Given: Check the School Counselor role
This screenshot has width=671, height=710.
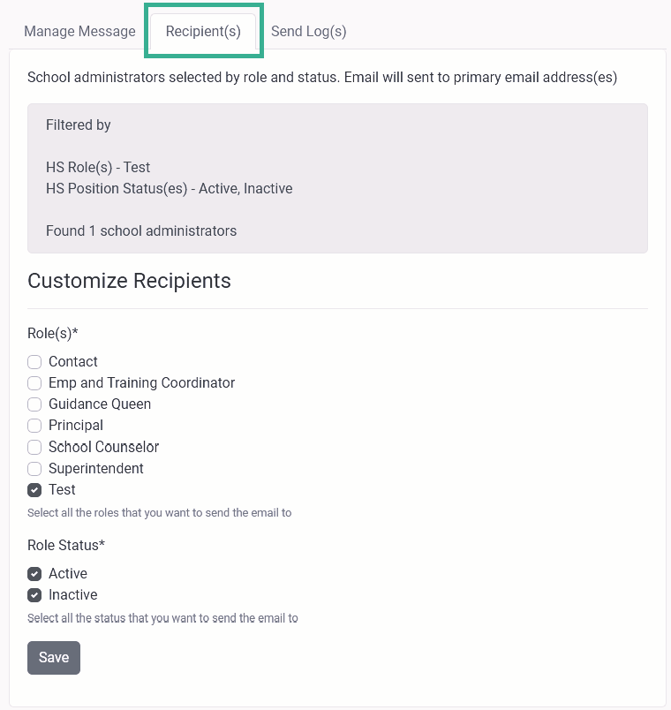Looking at the screenshot, I should pyautogui.click(x=34, y=448).
